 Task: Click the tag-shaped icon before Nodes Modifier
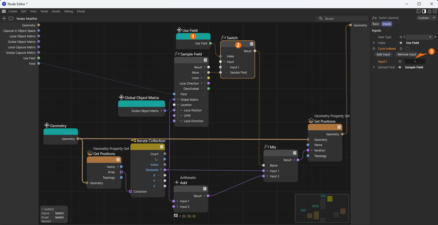tap(11, 18)
